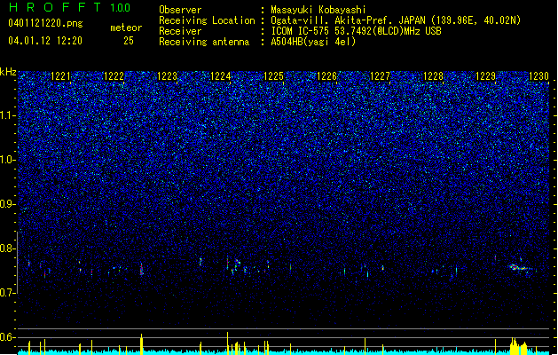558x355 pixels.
Task: Click the 1226 time marker
Action: [x=326, y=76]
